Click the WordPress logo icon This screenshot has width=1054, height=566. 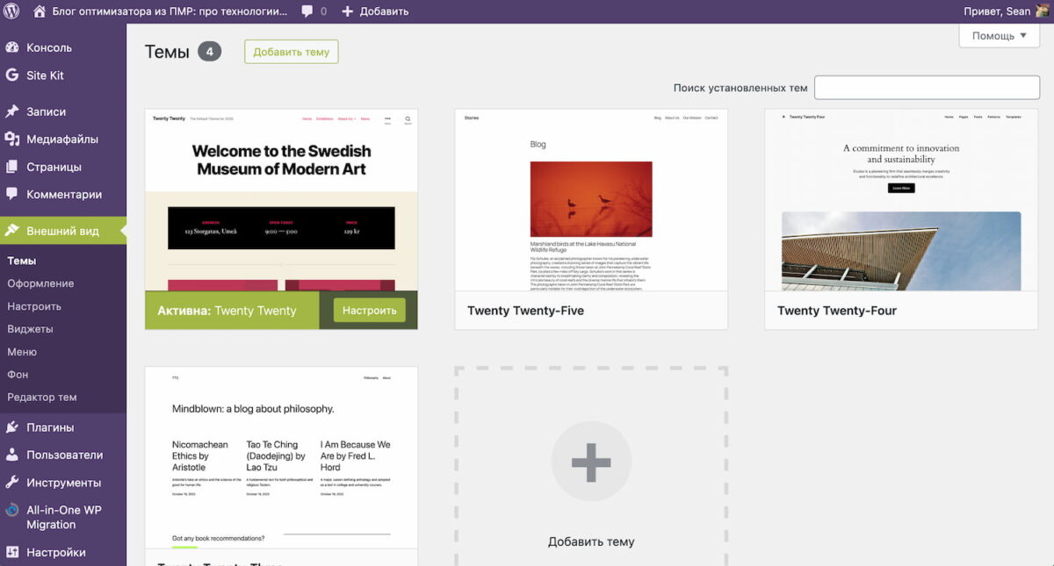[12, 11]
